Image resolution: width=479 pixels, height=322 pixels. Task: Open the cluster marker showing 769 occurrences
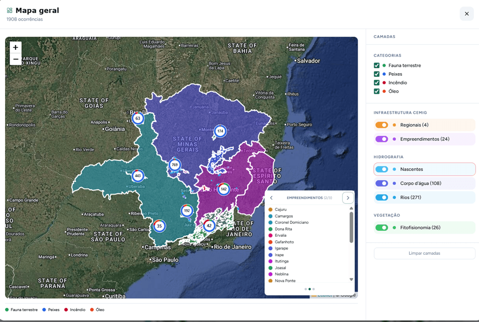point(175,164)
